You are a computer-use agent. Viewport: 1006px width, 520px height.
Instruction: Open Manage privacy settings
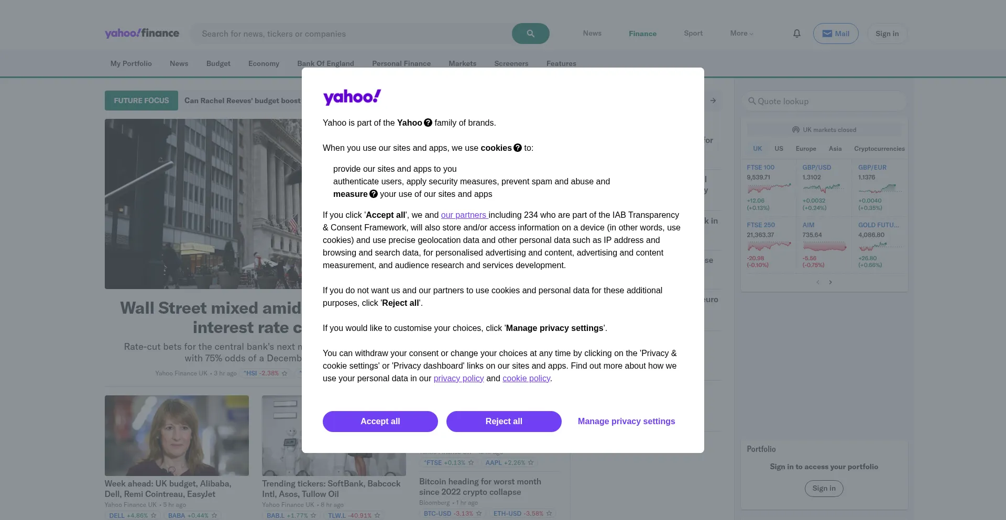(626, 422)
